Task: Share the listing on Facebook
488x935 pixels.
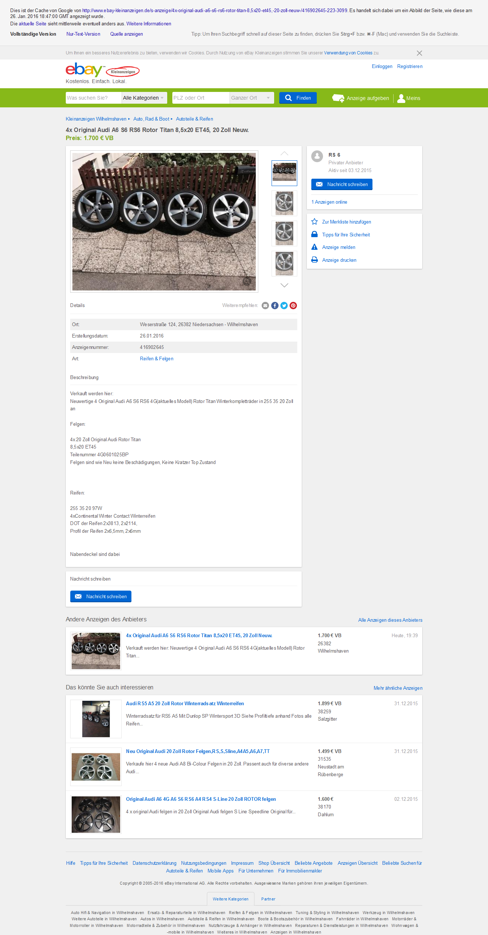Action: (x=275, y=306)
